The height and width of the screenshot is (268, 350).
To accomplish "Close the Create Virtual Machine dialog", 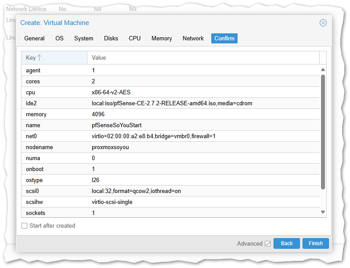I will click(323, 23).
